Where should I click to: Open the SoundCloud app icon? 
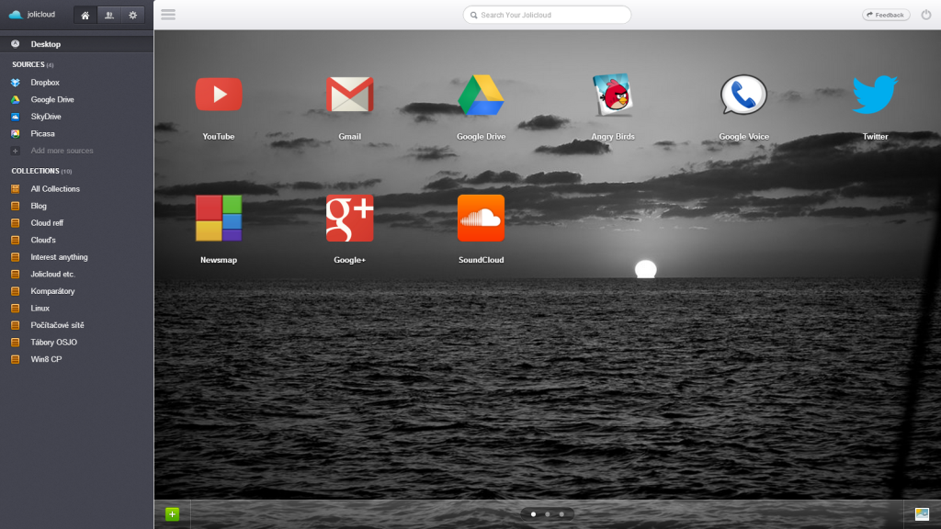pos(481,218)
